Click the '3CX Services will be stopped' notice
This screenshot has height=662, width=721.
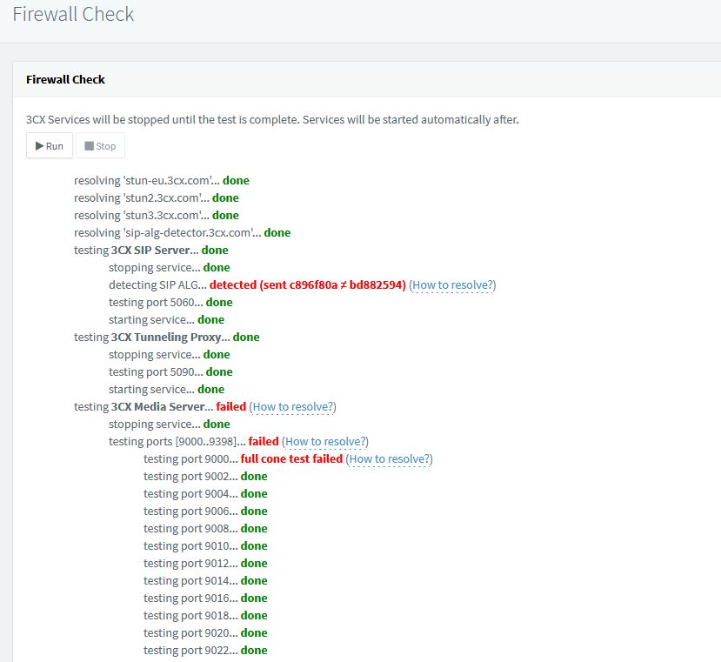point(272,119)
